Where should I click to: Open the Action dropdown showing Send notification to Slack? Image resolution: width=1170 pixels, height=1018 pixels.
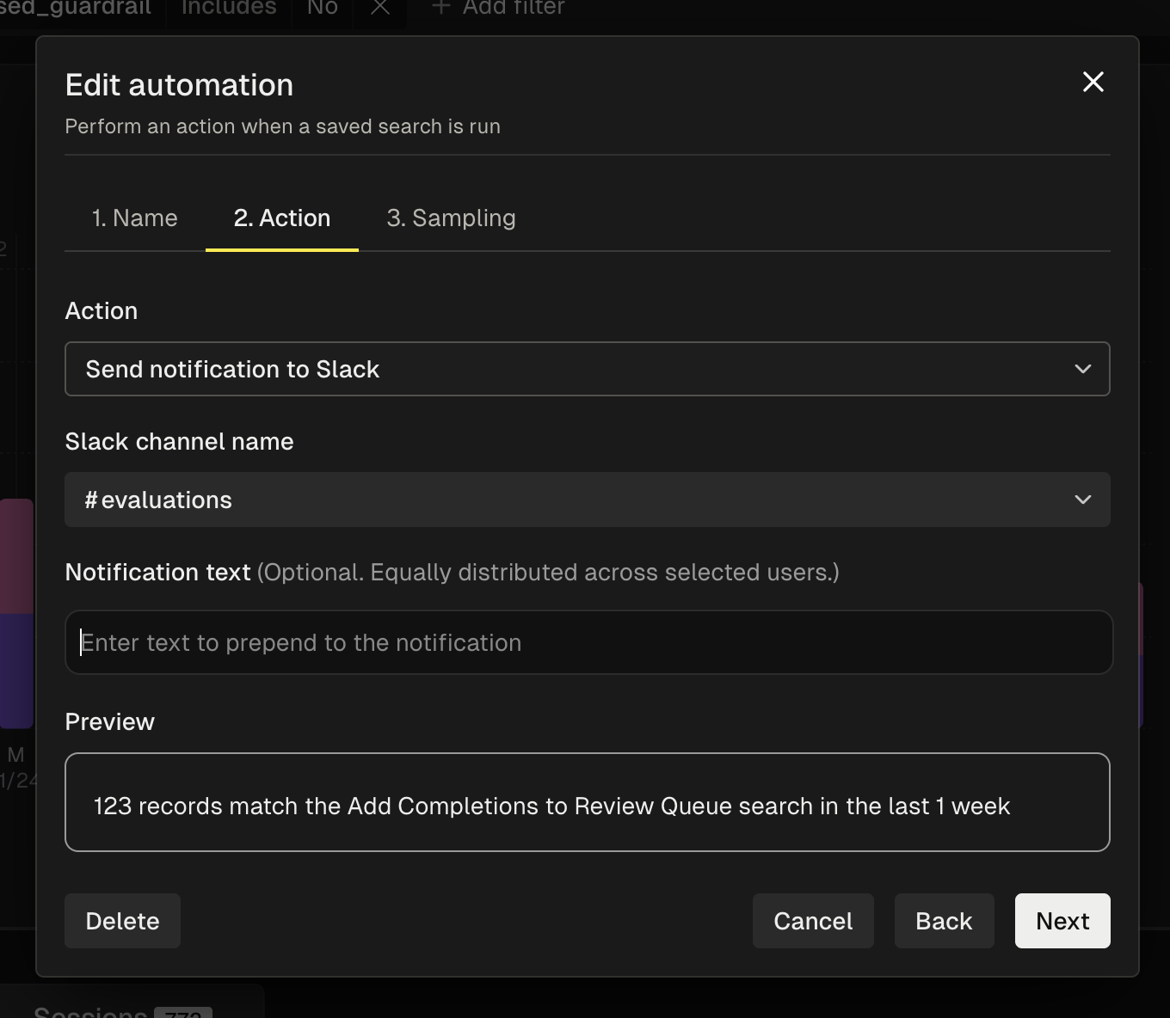pos(588,369)
